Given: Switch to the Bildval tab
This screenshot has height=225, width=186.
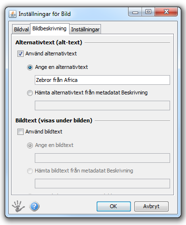Looking at the screenshot, I should pos(21,29).
